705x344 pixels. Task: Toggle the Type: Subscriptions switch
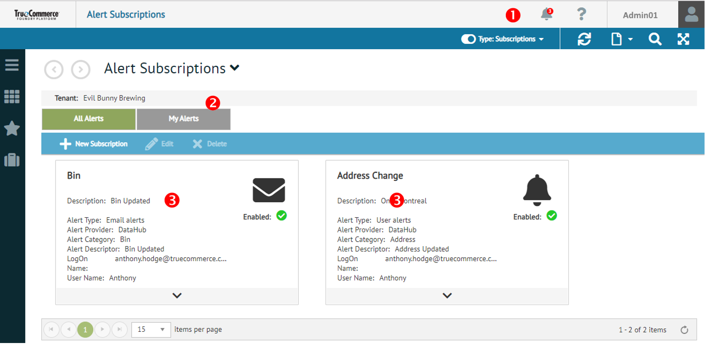[x=468, y=39]
